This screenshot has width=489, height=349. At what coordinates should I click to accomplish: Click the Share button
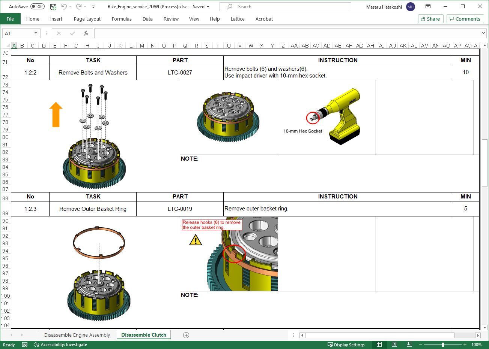[430, 19]
